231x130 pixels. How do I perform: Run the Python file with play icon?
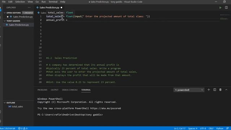point(220,8)
